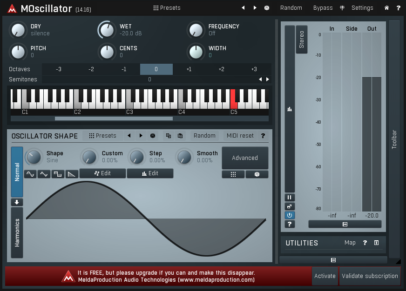Pause the level meters
The image size is (406, 291).
click(290, 198)
